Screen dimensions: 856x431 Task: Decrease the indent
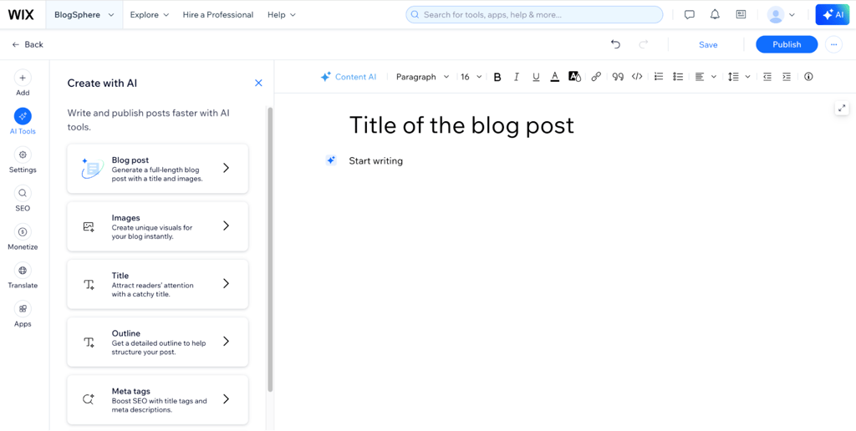click(x=767, y=77)
